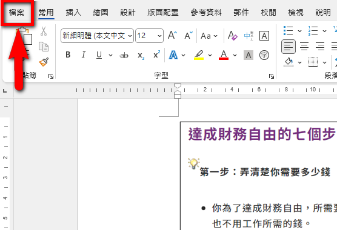337x230 pixels.
Task: Open the clipboard pane launcher
Action: click(51, 76)
